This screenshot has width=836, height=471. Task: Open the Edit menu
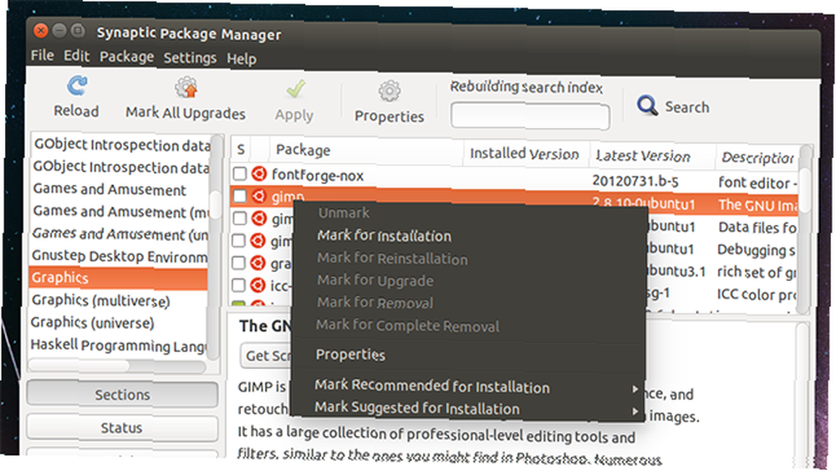click(77, 56)
